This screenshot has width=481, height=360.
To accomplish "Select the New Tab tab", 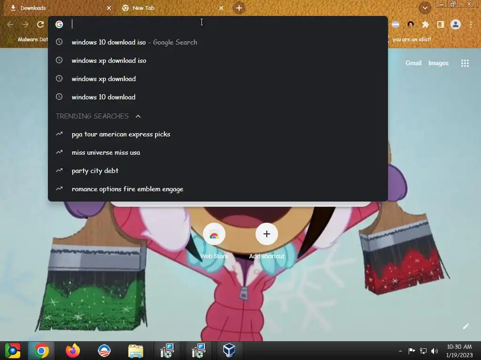I will click(172, 8).
